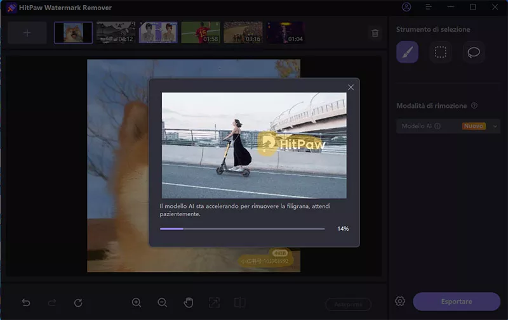The image size is (508, 320).
Task: Activate the hand pan tool
Action: (x=189, y=303)
